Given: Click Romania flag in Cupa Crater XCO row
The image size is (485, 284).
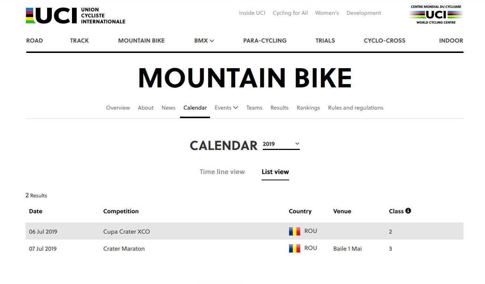Looking at the screenshot, I should pyautogui.click(x=295, y=231).
